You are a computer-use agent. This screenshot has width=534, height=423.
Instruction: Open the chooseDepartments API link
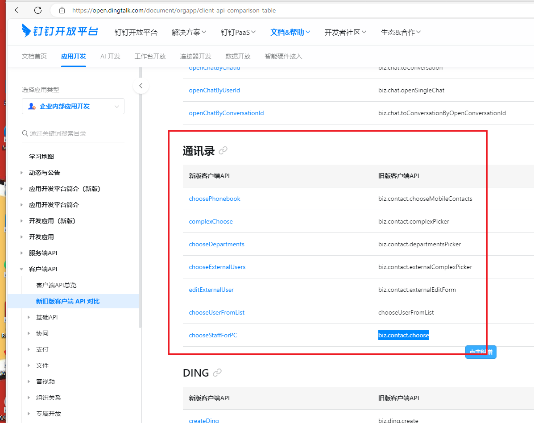pyautogui.click(x=217, y=244)
